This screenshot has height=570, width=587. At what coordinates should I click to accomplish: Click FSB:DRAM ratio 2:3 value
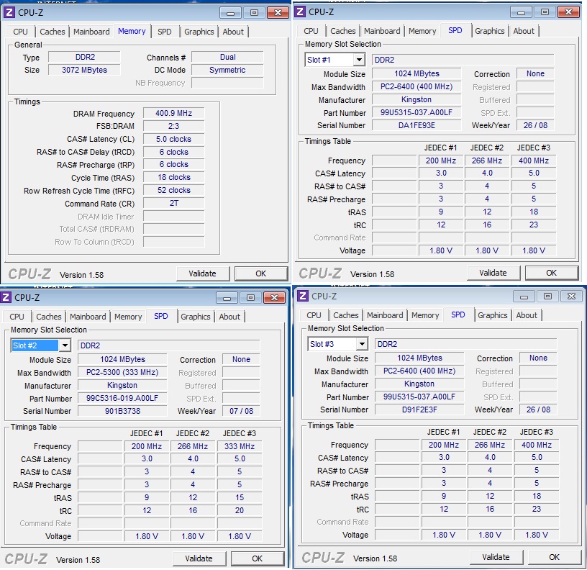pos(173,126)
